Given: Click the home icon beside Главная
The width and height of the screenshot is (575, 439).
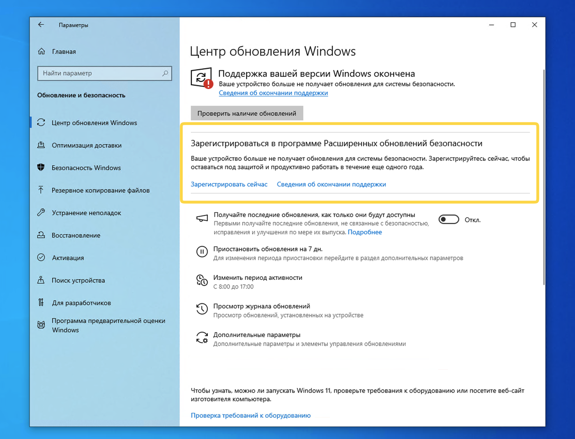Looking at the screenshot, I should pyautogui.click(x=41, y=51).
